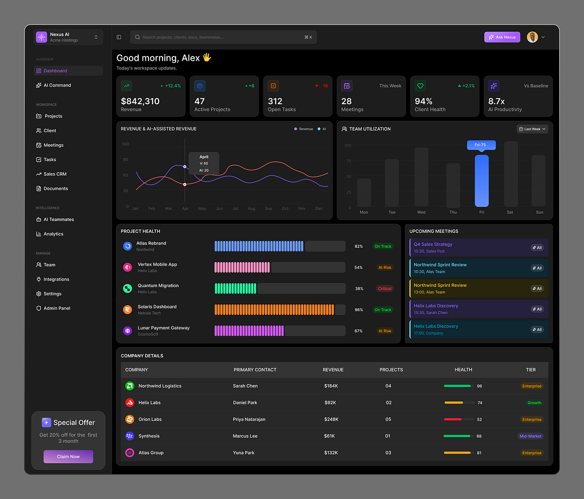Click the Atlas Group company logo

click(129, 453)
